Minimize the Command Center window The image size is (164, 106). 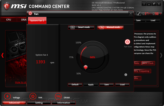pos(149,4)
